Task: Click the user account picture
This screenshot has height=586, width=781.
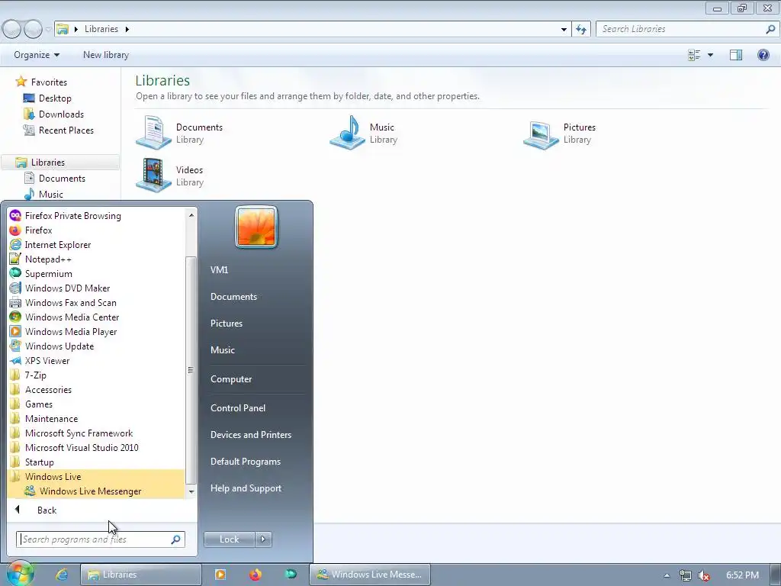Action: (x=256, y=227)
